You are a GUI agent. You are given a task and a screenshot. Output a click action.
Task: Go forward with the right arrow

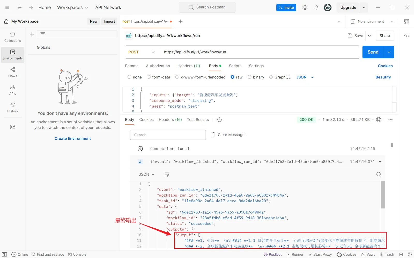tap(31, 7)
